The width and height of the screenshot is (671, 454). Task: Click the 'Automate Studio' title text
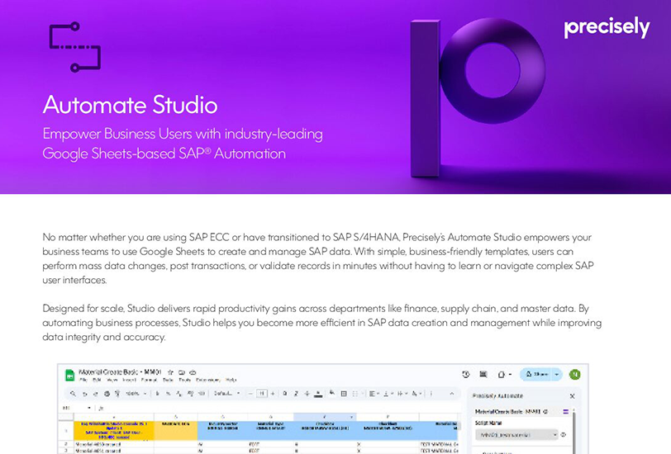[130, 105]
